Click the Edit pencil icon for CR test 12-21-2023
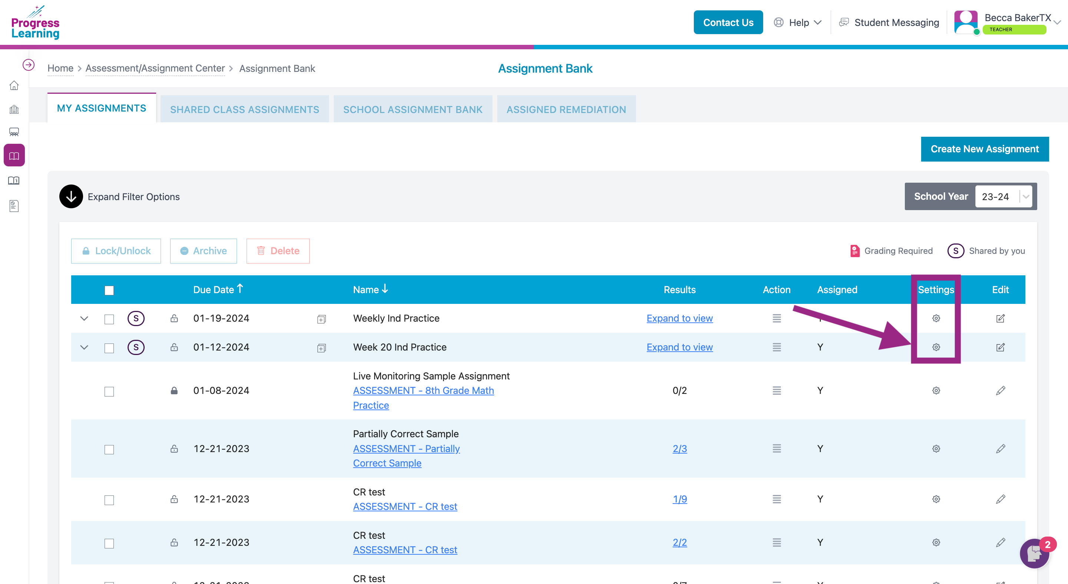The image size is (1068, 584). pyautogui.click(x=1001, y=499)
